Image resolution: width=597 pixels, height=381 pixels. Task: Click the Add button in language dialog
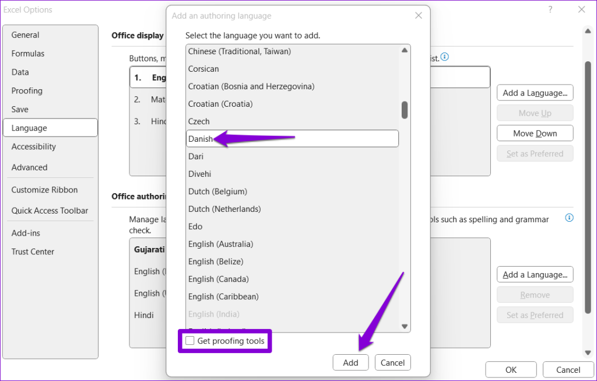(x=350, y=362)
